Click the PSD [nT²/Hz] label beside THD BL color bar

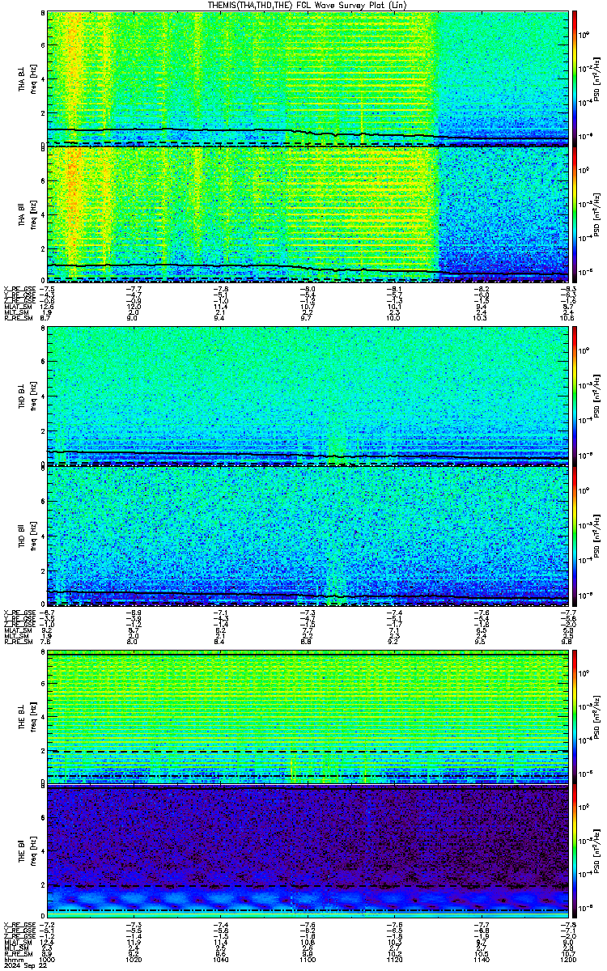click(x=596, y=396)
